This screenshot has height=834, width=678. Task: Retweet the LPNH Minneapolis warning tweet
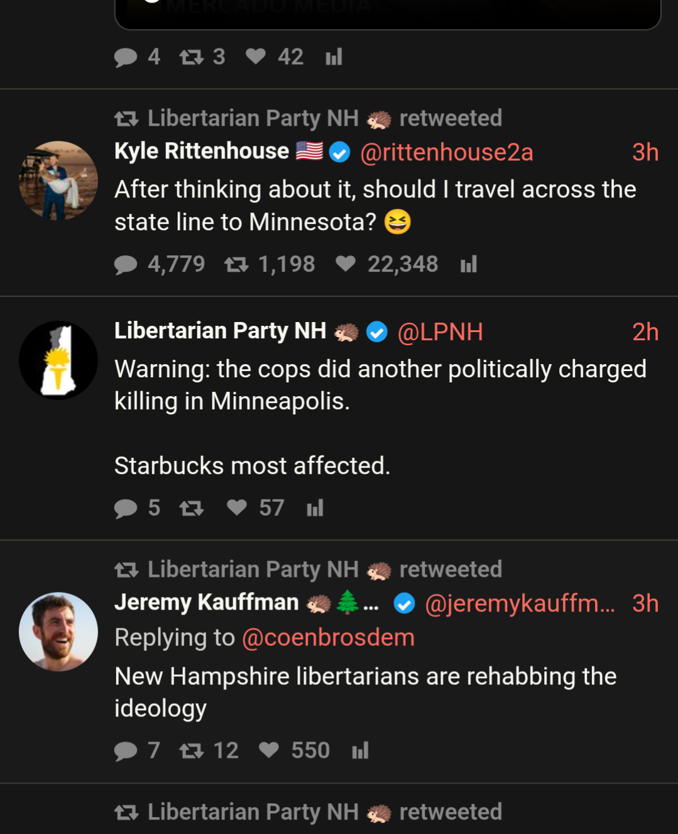192,508
